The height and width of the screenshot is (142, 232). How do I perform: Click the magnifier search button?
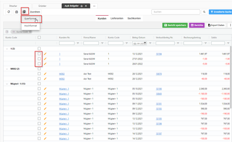[x=204, y=12]
